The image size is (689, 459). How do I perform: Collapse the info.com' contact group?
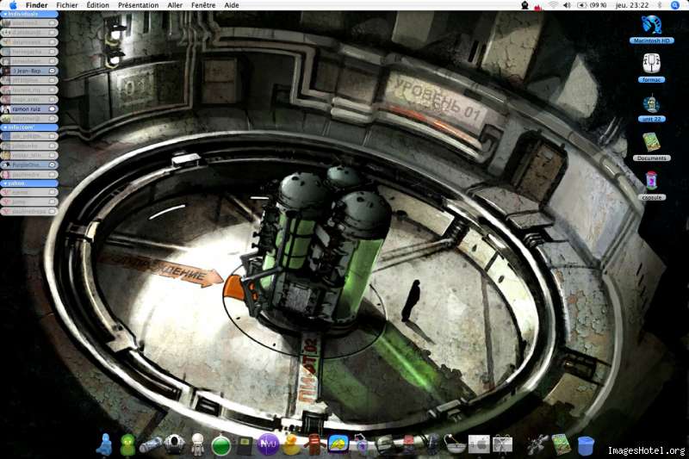pyautogui.click(x=28, y=127)
